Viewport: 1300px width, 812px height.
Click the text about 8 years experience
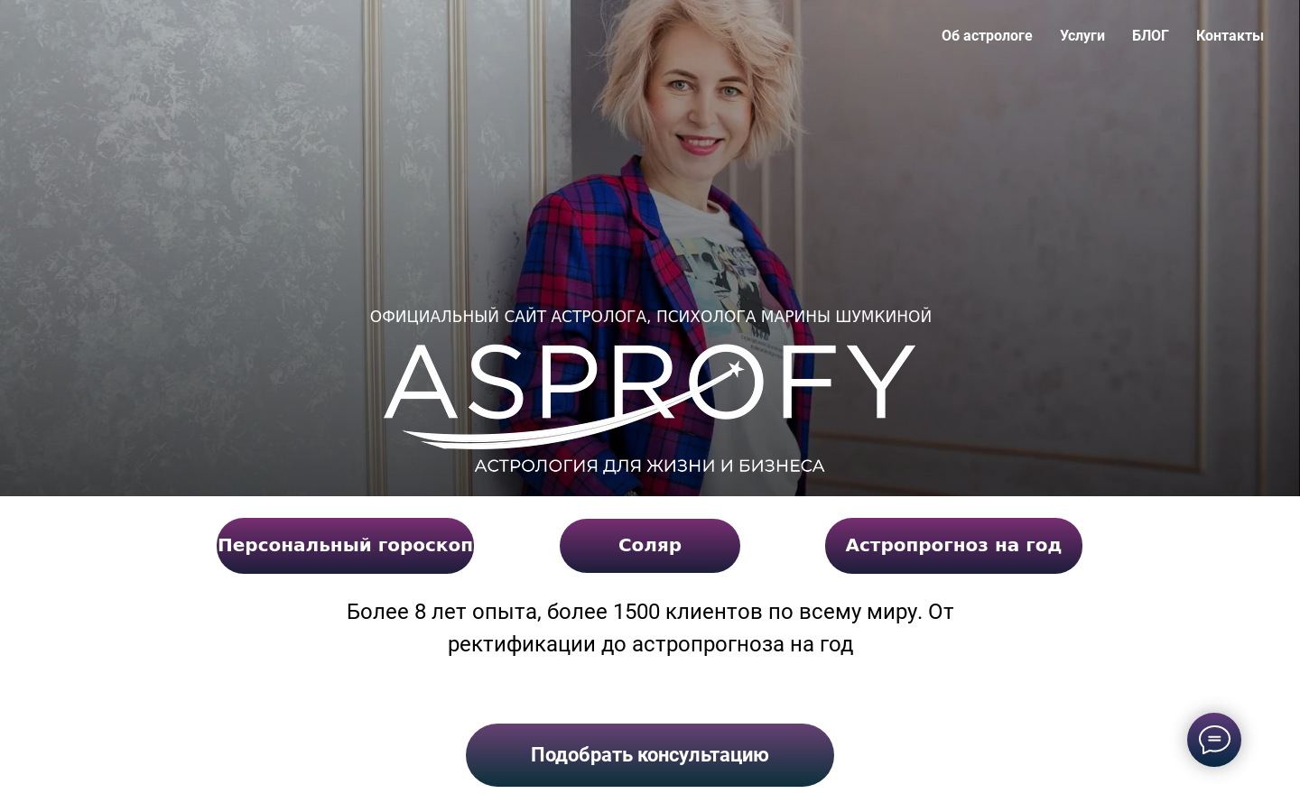click(650, 612)
